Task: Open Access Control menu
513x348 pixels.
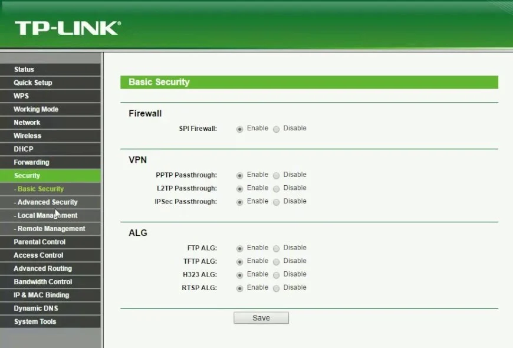Action: coord(50,255)
